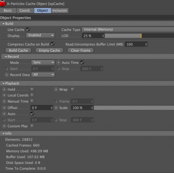Uncheck the Use Cache checkbox
Screen dimensions: 174x173
[28, 30]
